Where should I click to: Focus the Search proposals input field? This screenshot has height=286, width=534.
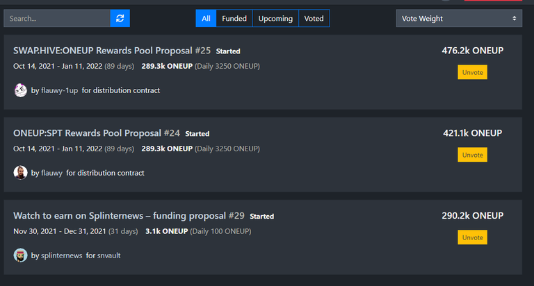pyautogui.click(x=57, y=18)
